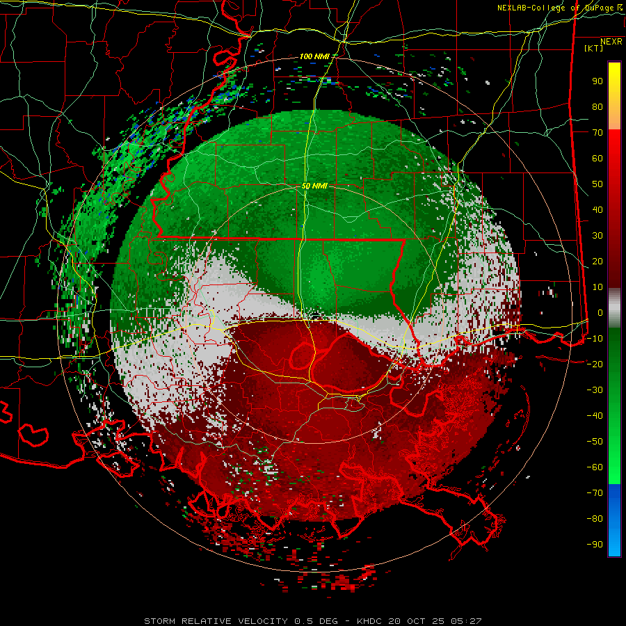This screenshot has width=626, height=626.
Task: Click the -30 value on velocity scale
Action: (x=595, y=390)
